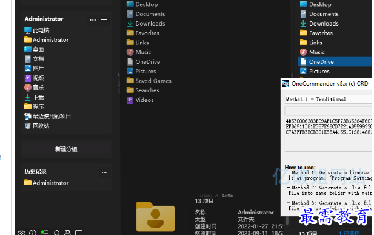This screenshot has height=235, width=374.
Task: Select Favorites folder in middle pane
Action: point(143,33)
